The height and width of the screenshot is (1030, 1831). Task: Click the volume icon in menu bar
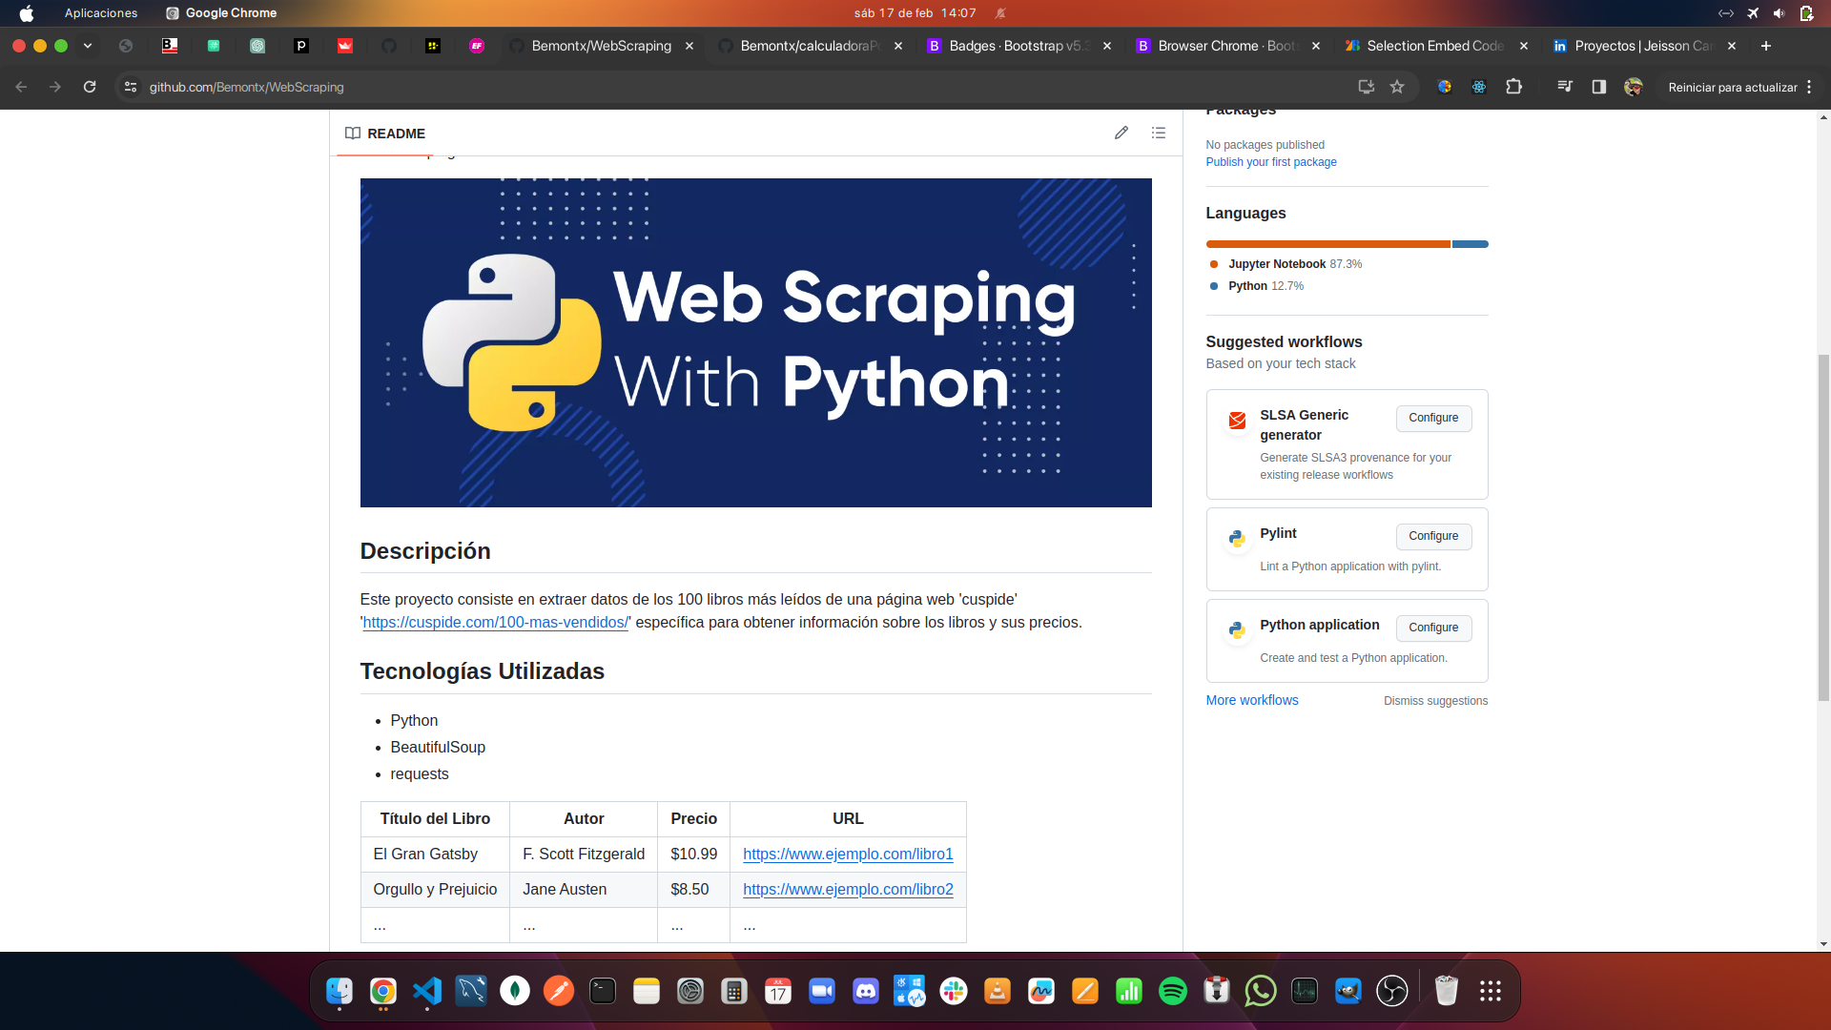(x=1780, y=13)
